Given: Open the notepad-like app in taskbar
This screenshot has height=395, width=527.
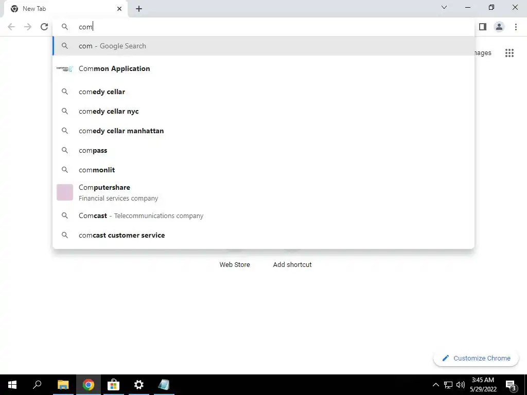Looking at the screenshot, I should 164,385.
